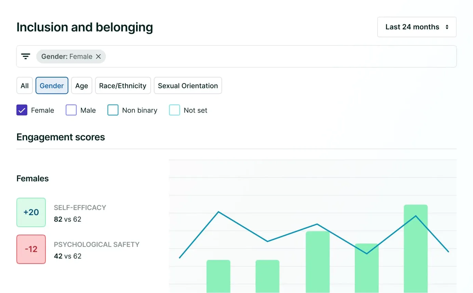Click the Gender: Female filter chip label

pyautogui.click(x=67, y=57)
